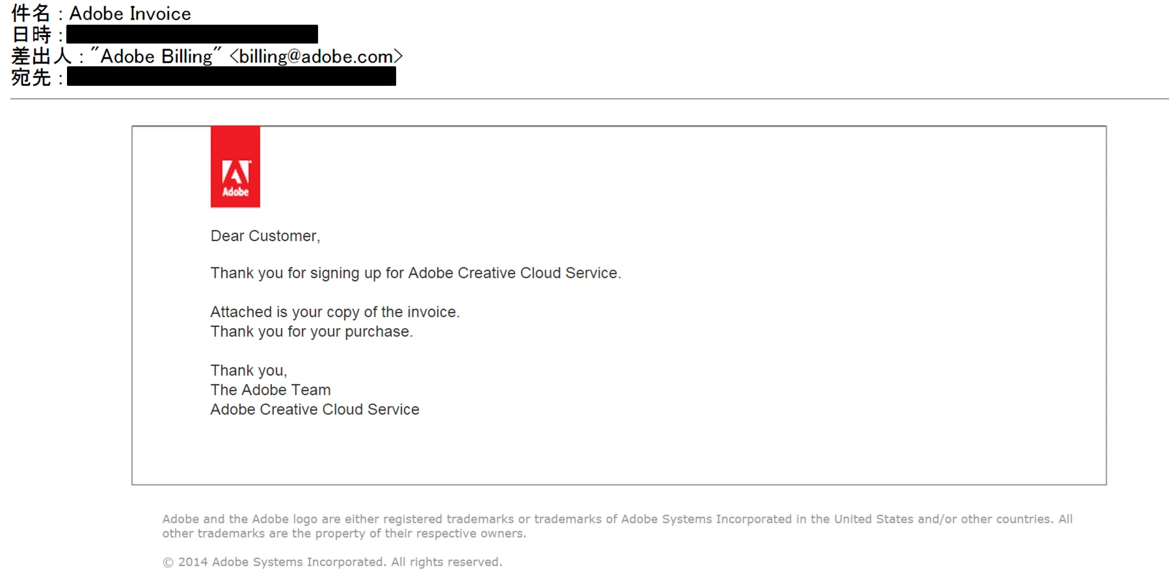
Task: Click the billing@adobe.com sender address
Action: 316,57
